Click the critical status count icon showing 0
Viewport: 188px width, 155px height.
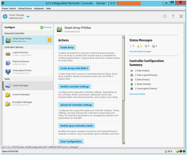(131, 46)
